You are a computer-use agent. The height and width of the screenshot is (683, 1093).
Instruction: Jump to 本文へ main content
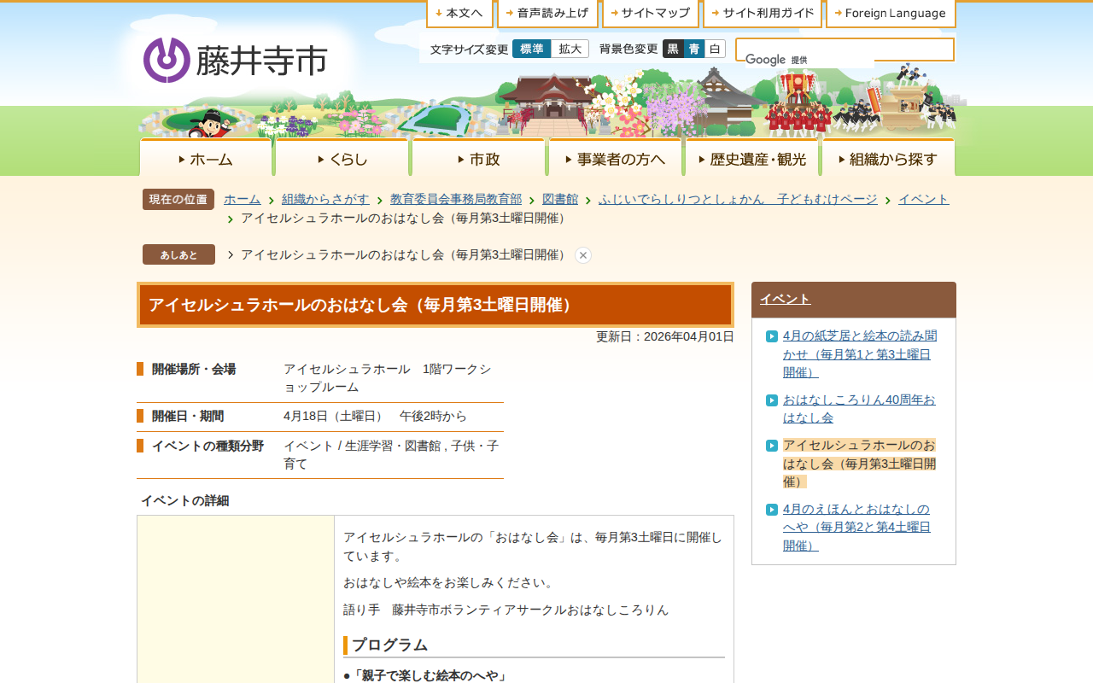point(459,13)
